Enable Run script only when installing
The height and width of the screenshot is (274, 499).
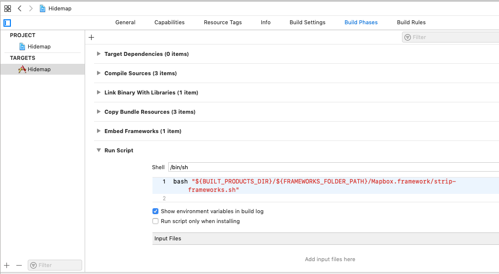click(x=155, y=222)
